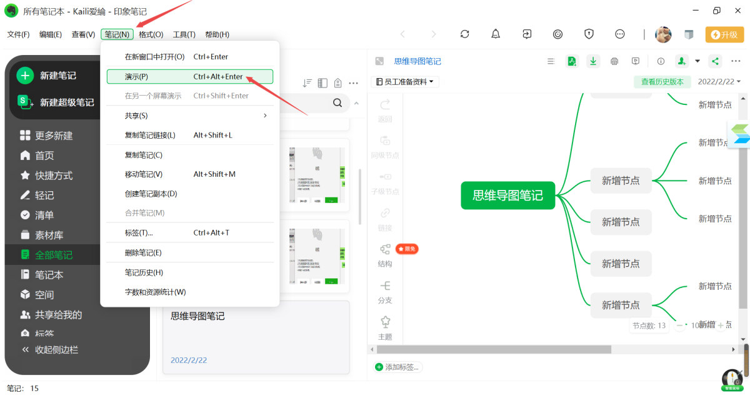Click the green share icon
The height and width of the screenshot is (398, 750).
[x=716, y=61]
